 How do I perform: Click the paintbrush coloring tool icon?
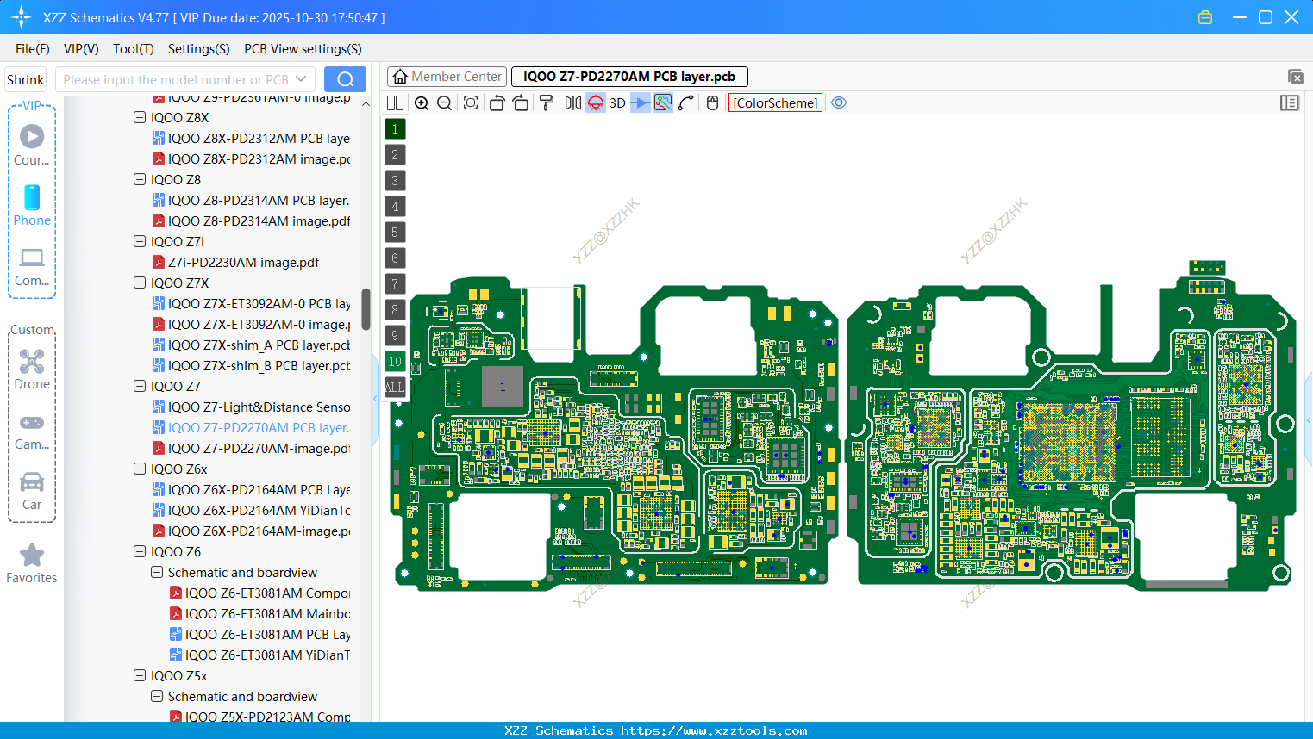pos(546,102)
